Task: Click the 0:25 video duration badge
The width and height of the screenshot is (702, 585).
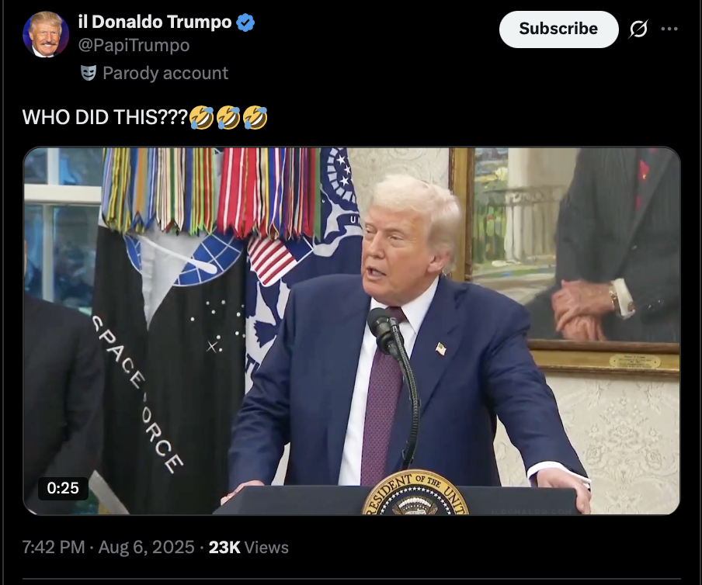Action: 63,488
